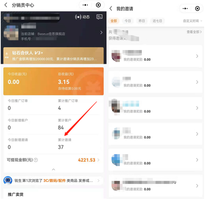Open the 自定义时间 dropdown

[193, 21]
